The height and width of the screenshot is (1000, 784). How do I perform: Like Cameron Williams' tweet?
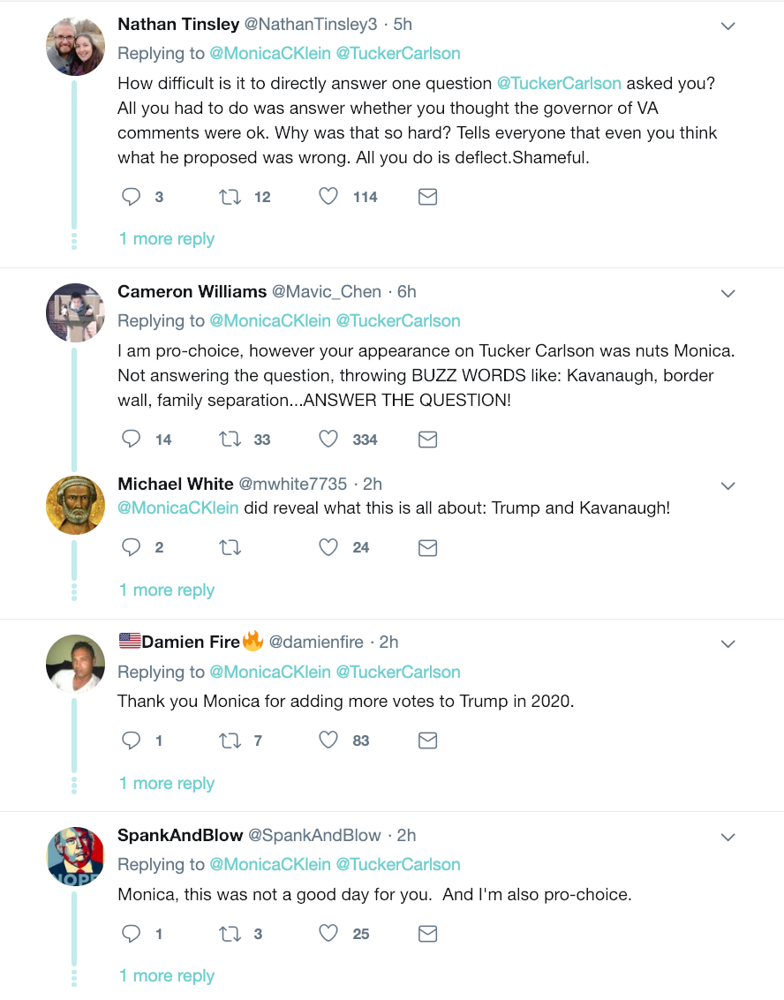click(x=328, y=439)
